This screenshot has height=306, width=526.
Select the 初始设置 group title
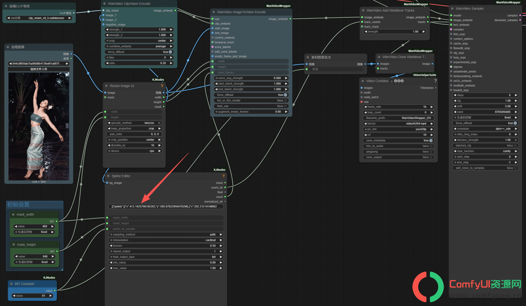[x=18, y=204]
